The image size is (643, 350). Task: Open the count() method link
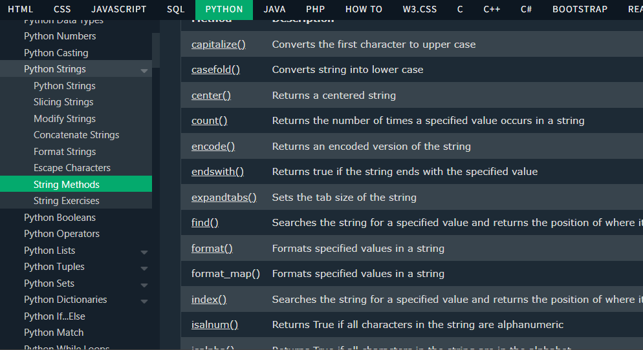coord(209,121)
